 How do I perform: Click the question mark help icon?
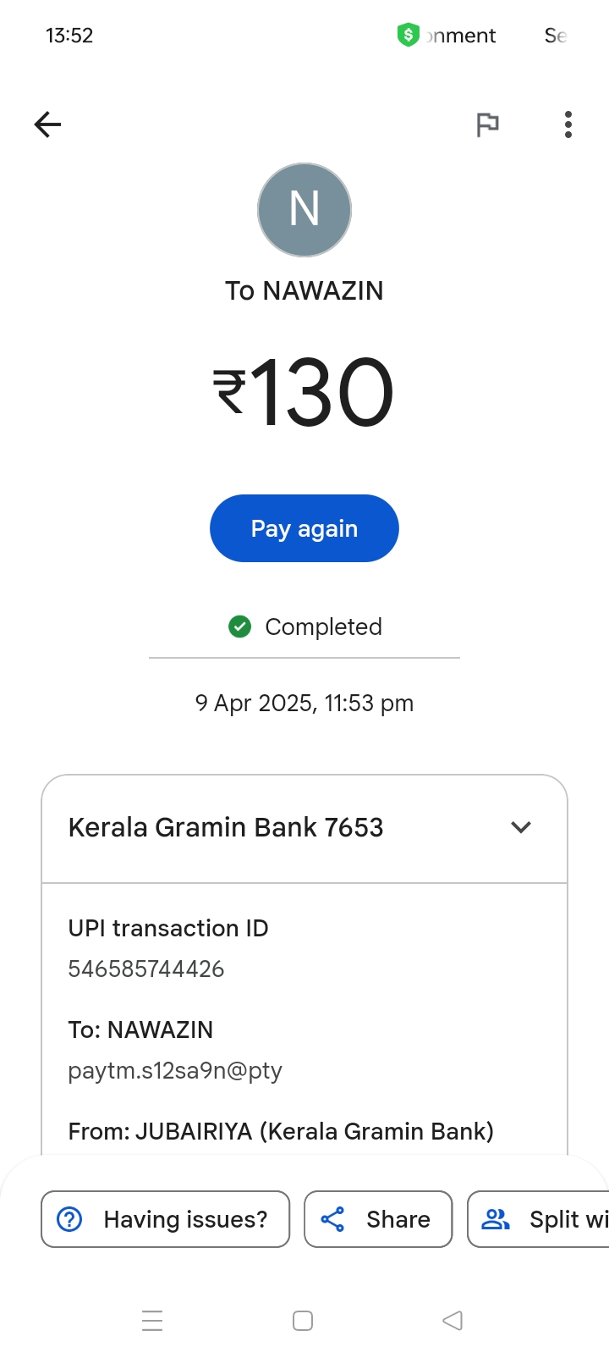click(x=69, y=1219)
